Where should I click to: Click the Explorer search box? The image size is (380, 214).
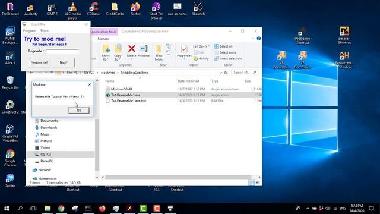(245, 73)
